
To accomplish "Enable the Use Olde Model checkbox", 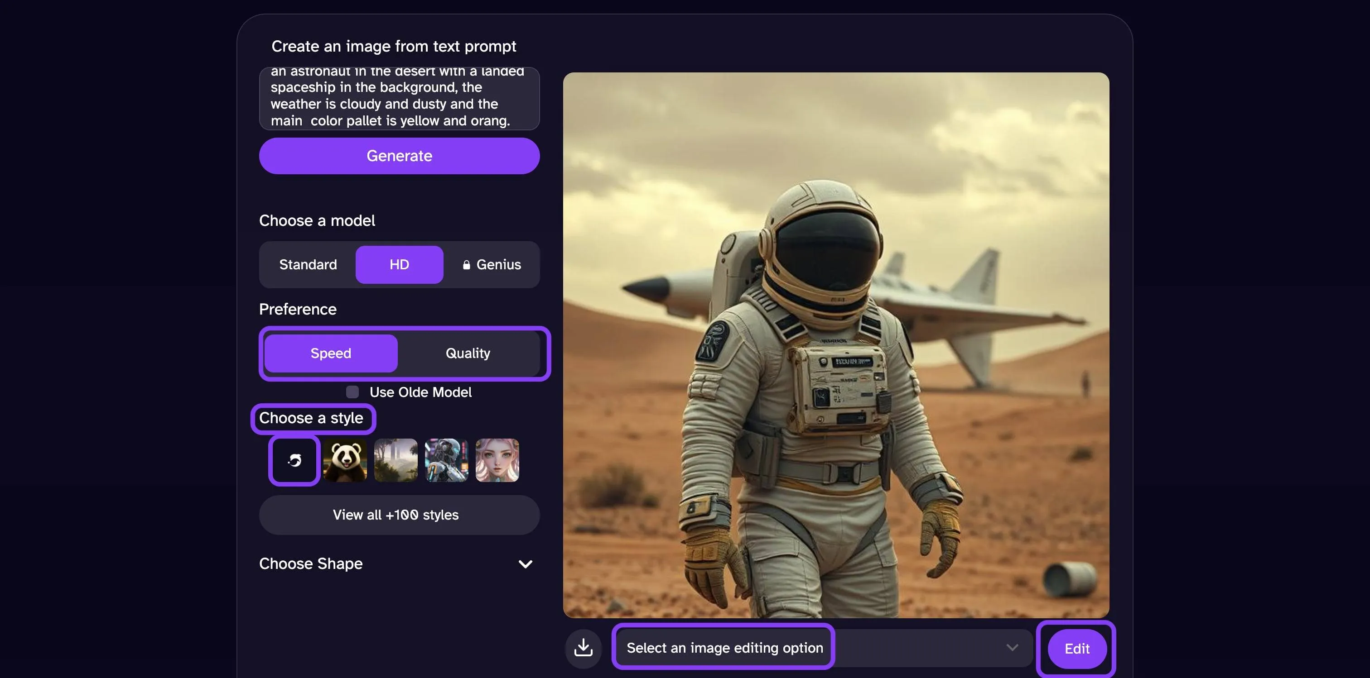I will pyautogui.click(x=352, y=392).
